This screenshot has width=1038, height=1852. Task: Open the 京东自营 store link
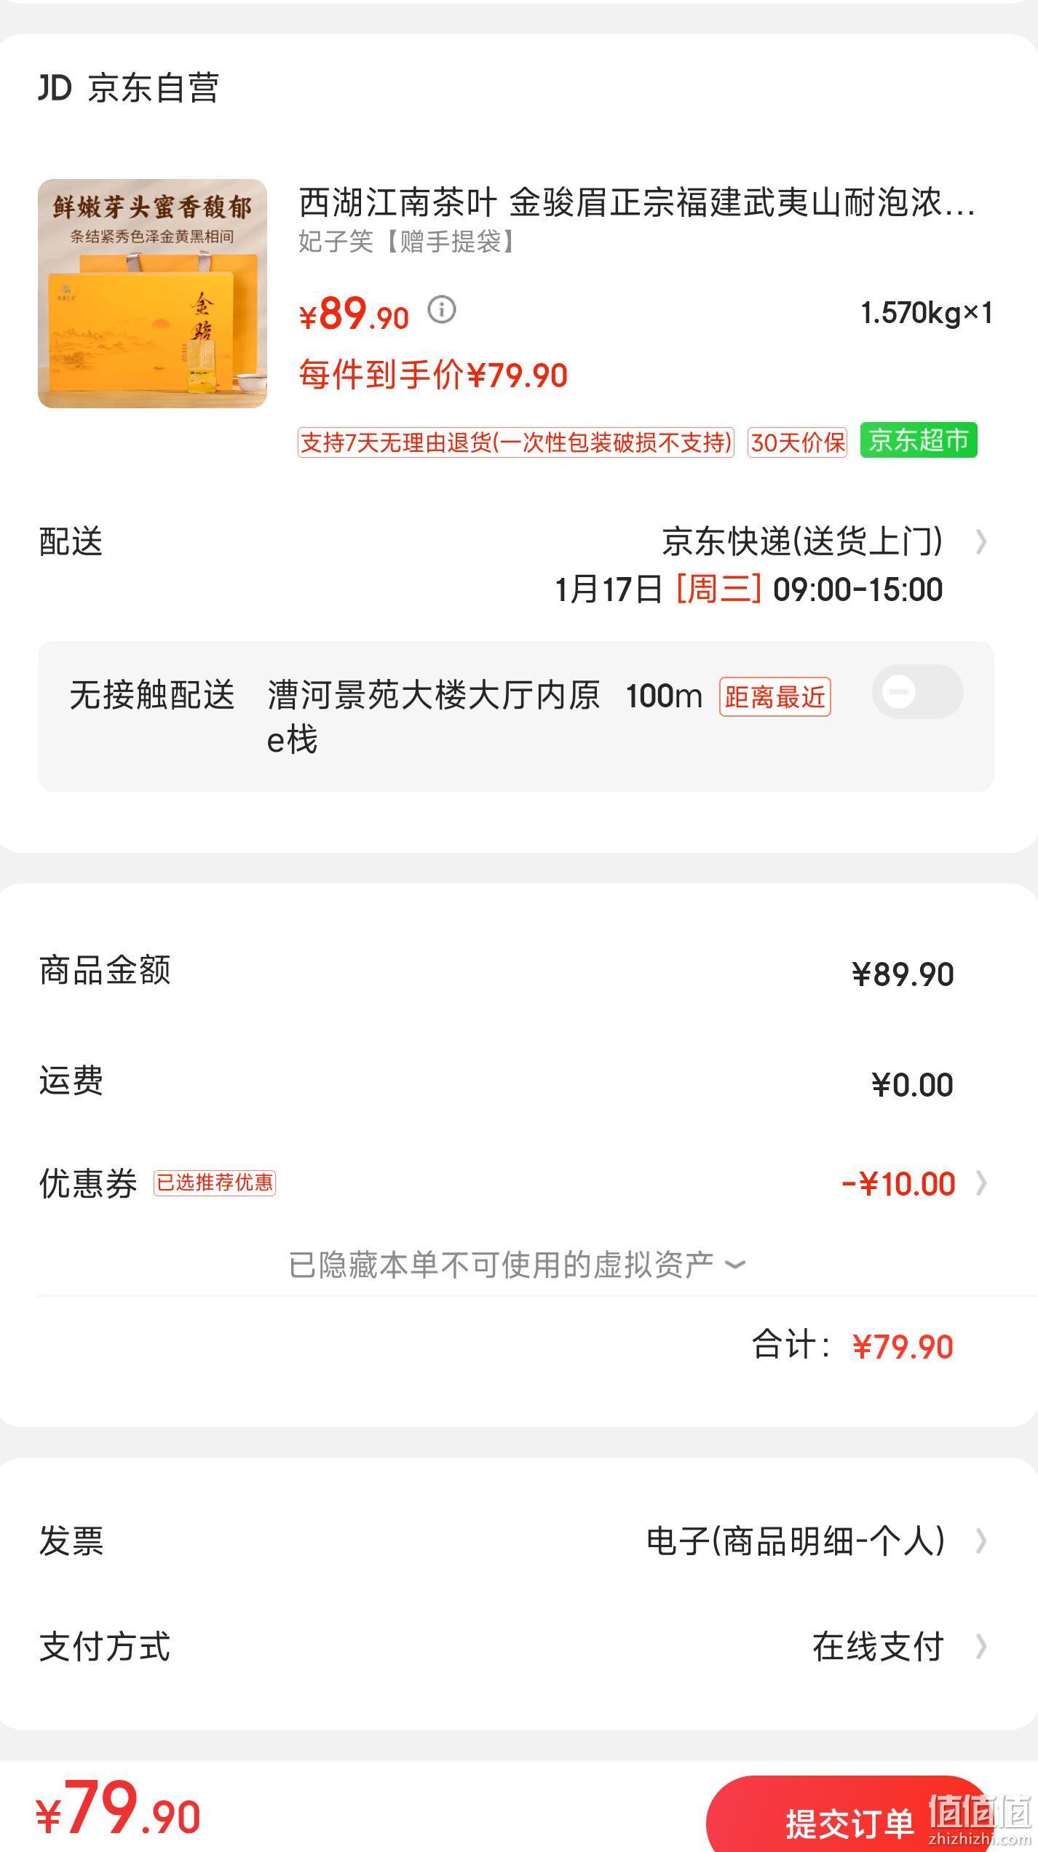click(x=154, y=88)
